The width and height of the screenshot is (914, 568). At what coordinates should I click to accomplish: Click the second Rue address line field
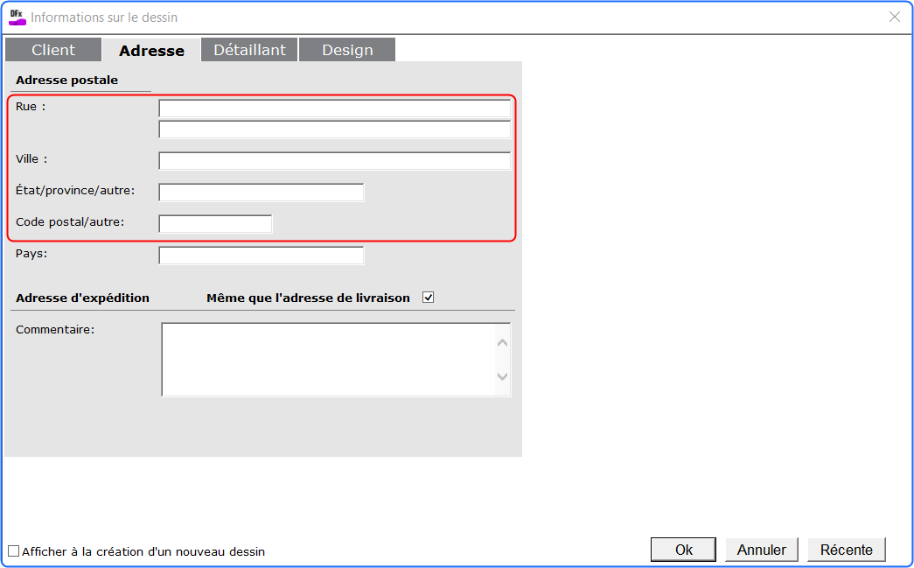point(335,130)
